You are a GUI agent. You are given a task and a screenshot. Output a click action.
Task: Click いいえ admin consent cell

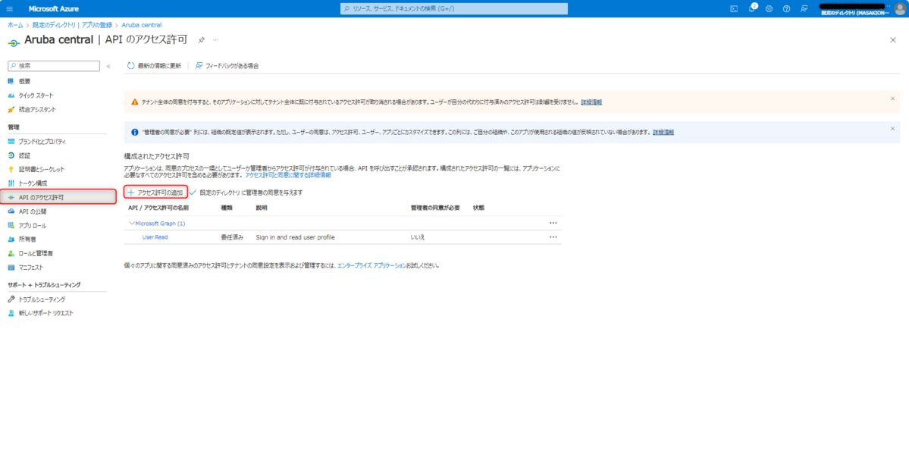(x=418, y=237)
